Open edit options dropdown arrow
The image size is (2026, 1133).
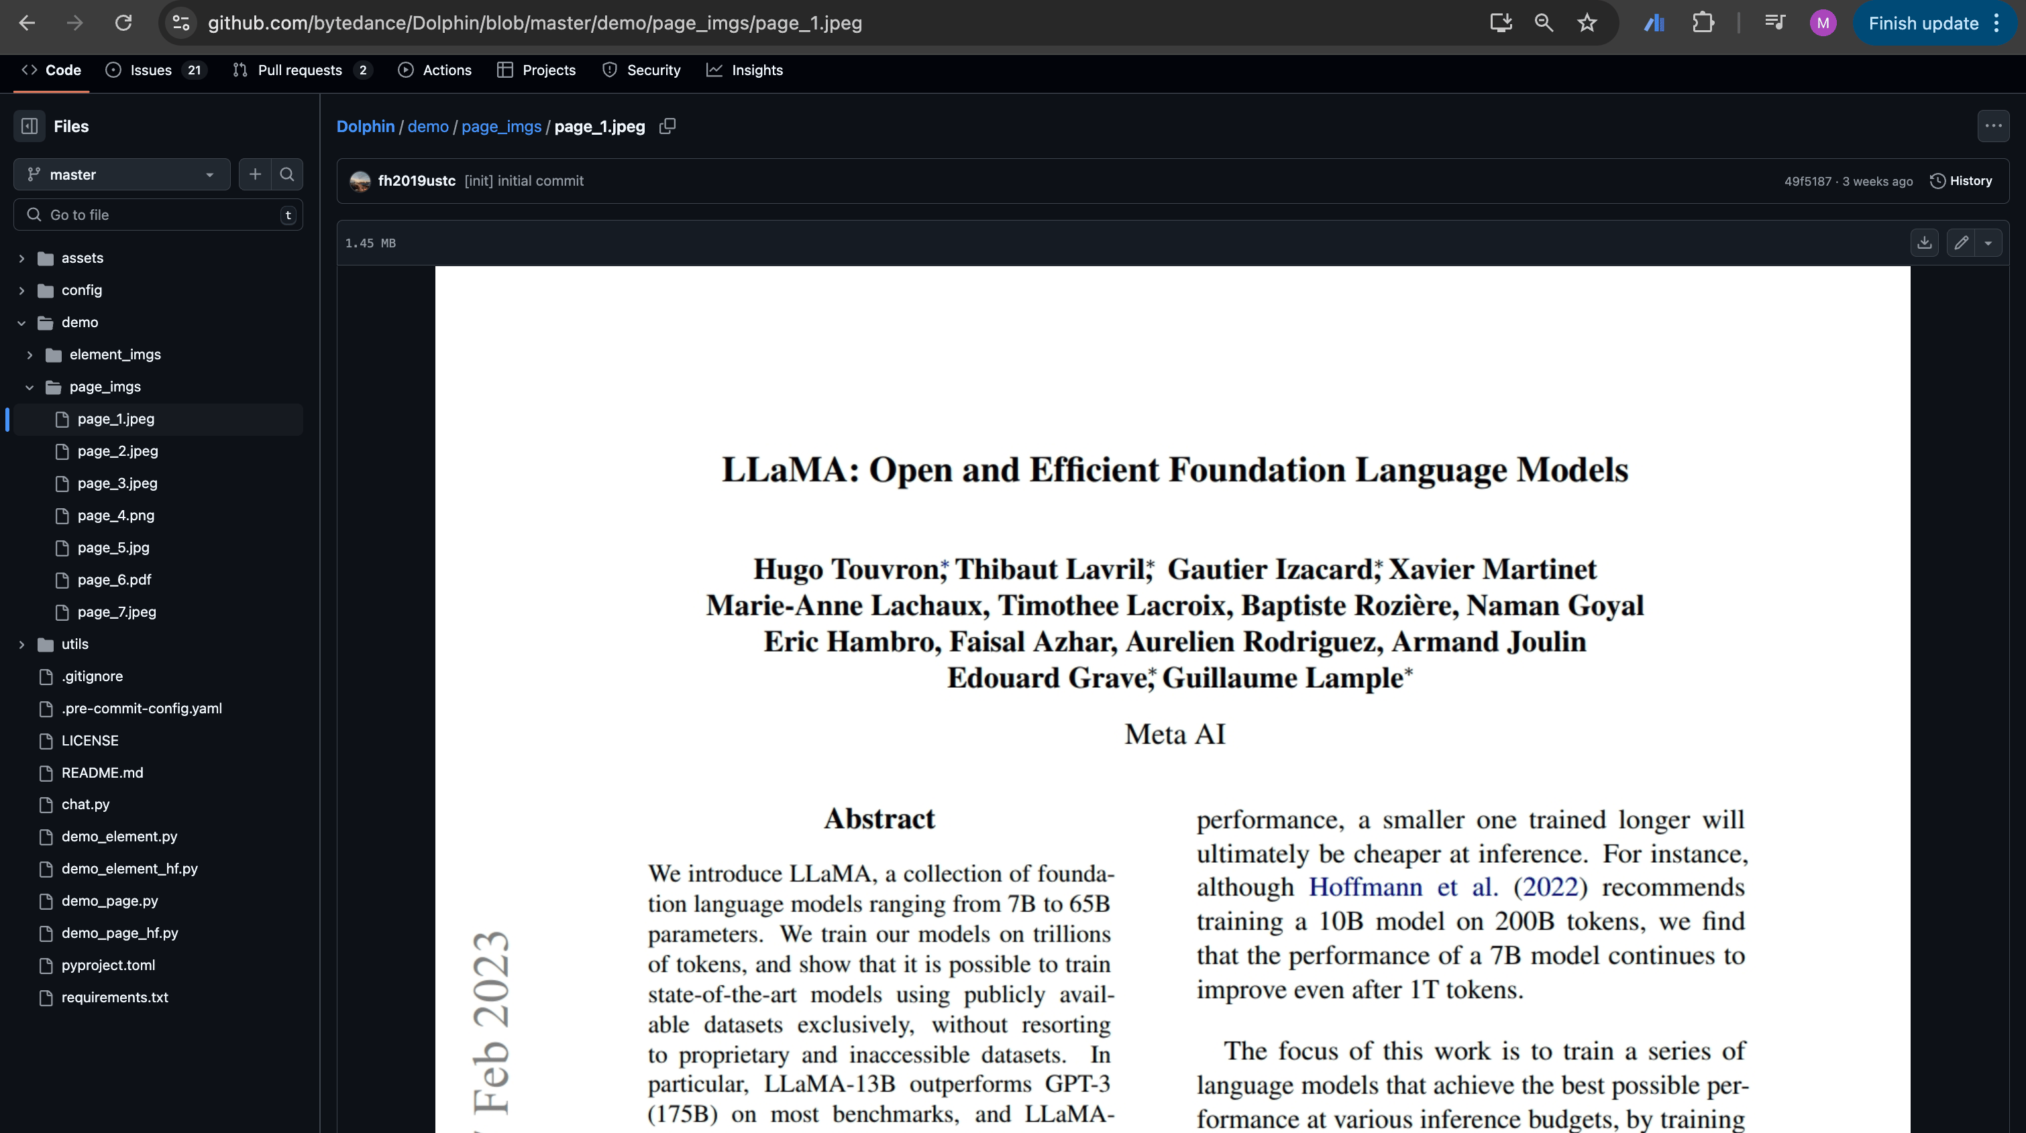(x=1988, y=243)
